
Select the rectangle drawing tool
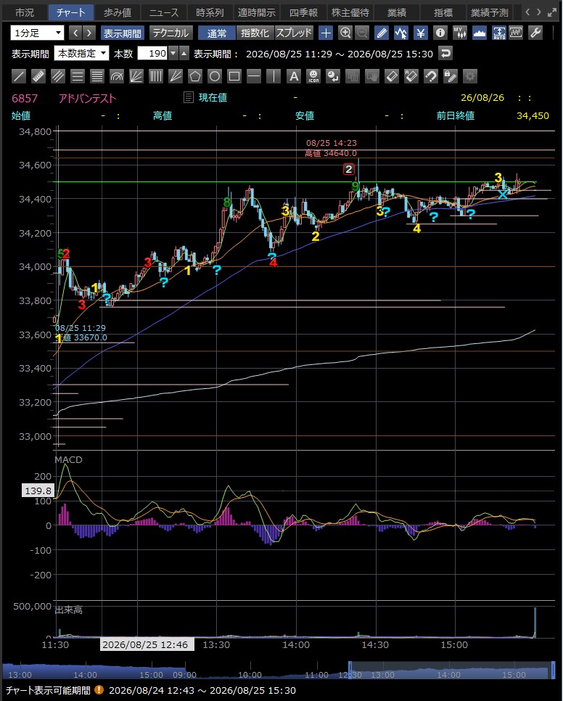coord(234,76)
